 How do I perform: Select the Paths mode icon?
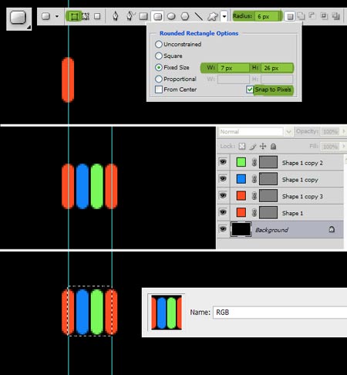click(x=86, y=16)
